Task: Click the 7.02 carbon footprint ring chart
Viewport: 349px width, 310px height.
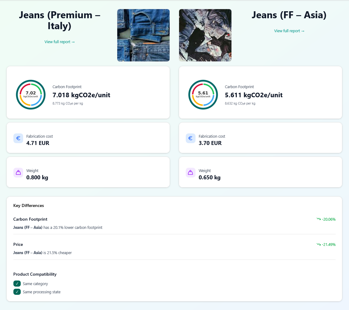Action: pyautogui.click(x=31, y=95)
